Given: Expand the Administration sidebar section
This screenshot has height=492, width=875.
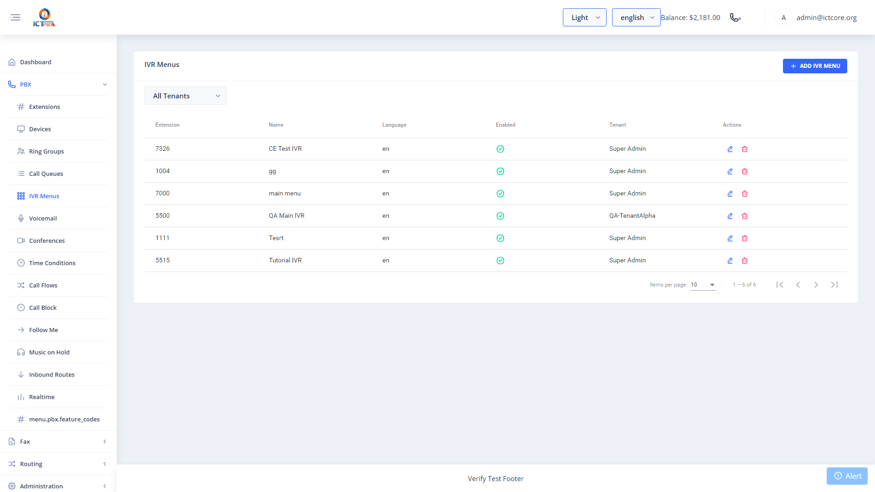Looking at the screenshot, I should coord(58,486).
